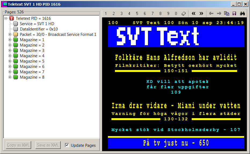Click headline Folkkäre Hans Alfredson har avlidit
Viewport: 250px width, 154px height.
176,57
